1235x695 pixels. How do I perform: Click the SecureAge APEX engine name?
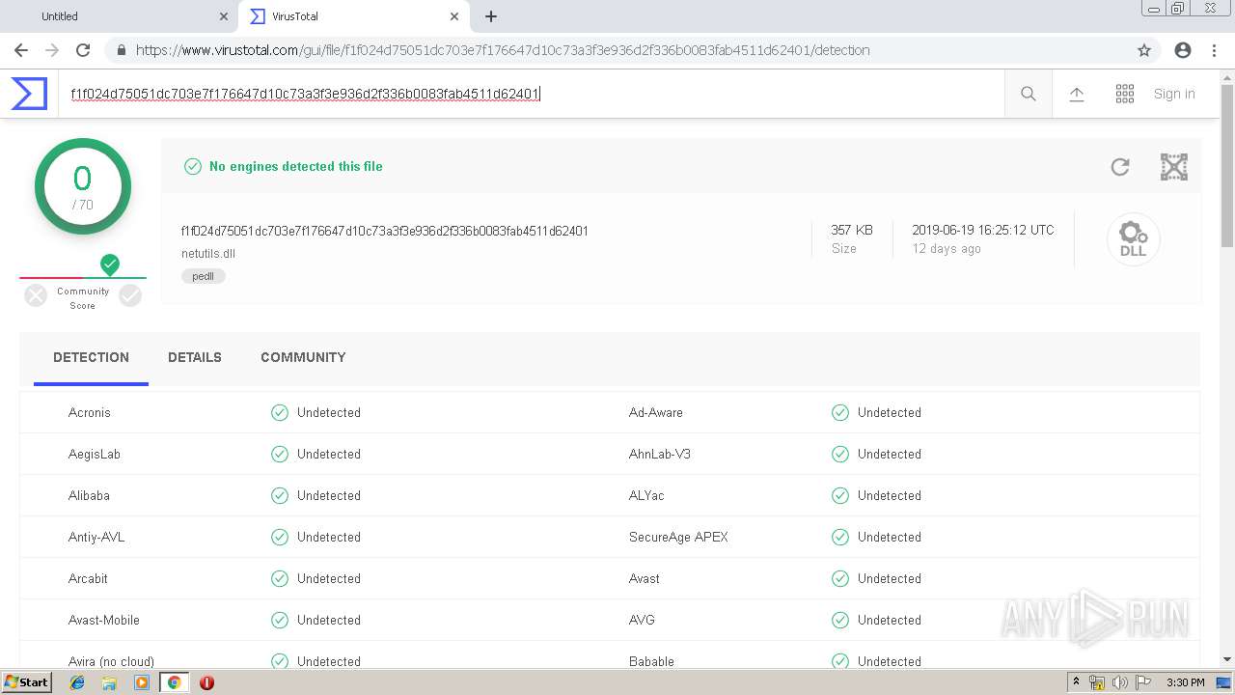pos(678,537)
